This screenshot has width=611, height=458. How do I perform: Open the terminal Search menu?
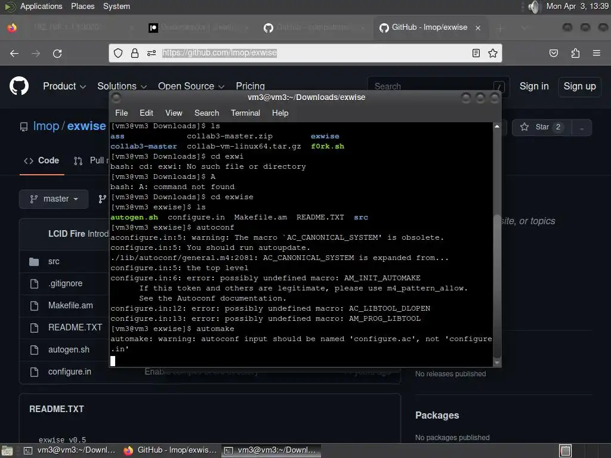click(206, 113)
